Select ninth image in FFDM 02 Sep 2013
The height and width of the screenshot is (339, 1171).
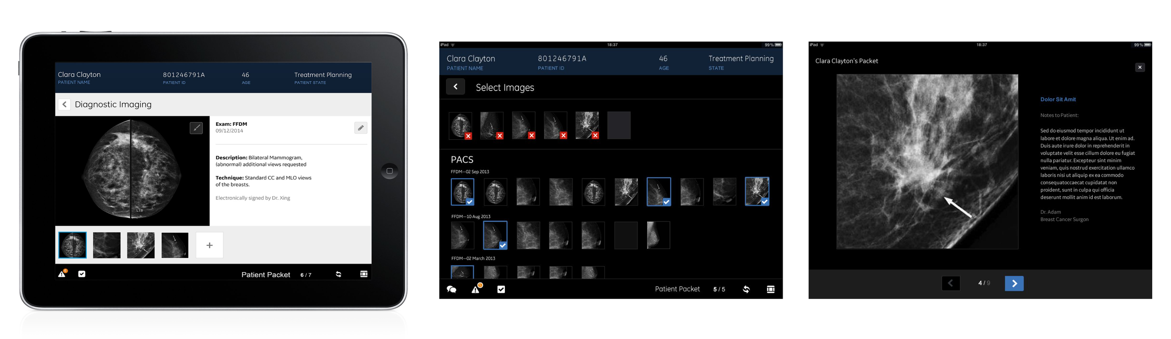coord(724,192)
